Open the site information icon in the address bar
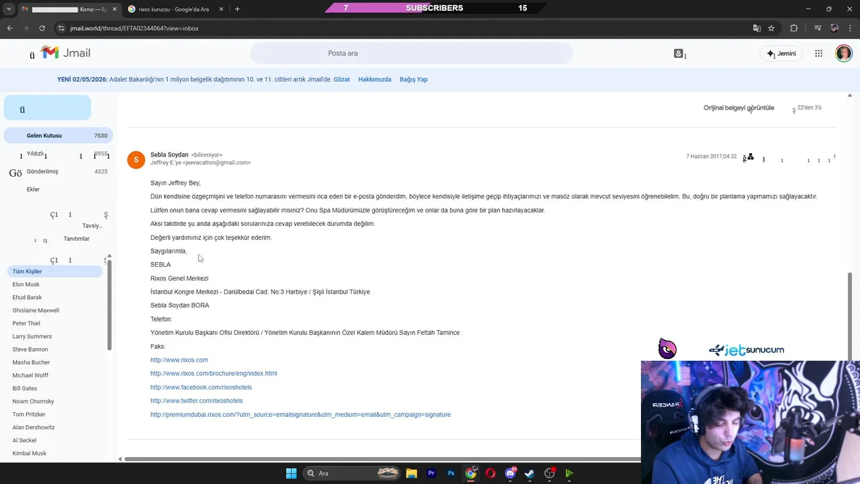The width and height of the screenshot is (860, 484). click(x=61, y=28)
